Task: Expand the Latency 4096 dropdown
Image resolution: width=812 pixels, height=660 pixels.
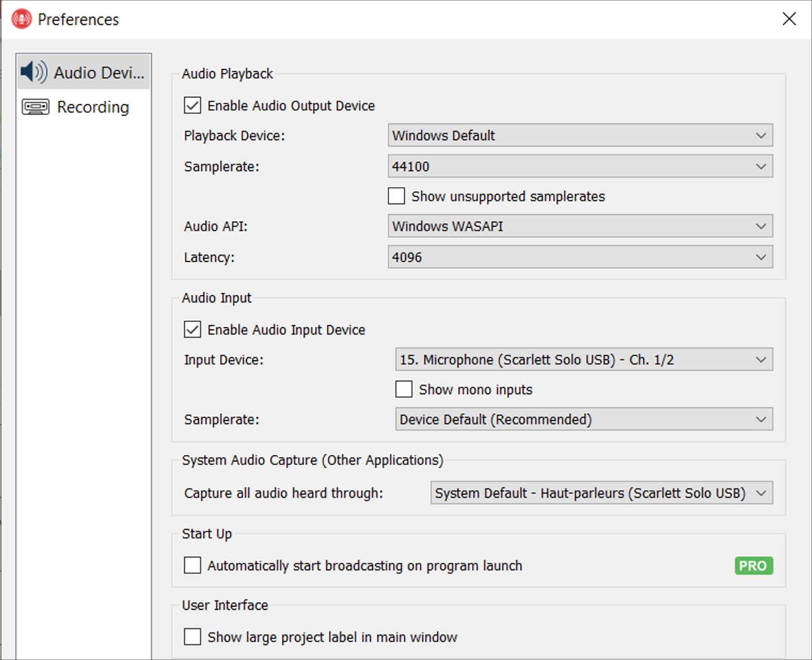Action: pos(580,257)
